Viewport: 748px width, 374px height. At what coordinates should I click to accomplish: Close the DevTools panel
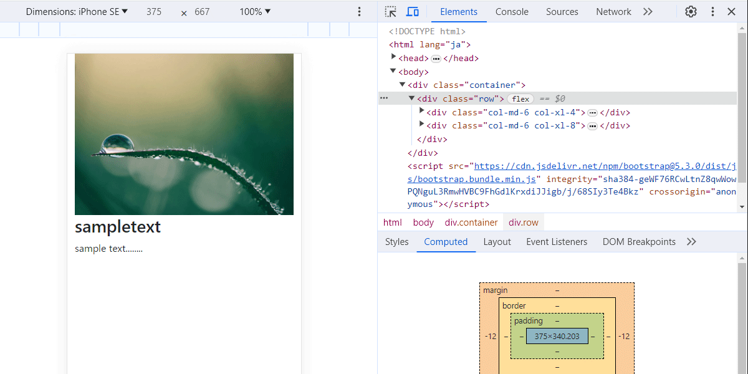(x=731, y=12)
